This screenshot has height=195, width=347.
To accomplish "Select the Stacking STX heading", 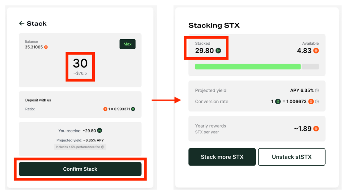I will (x=214, y=25).
